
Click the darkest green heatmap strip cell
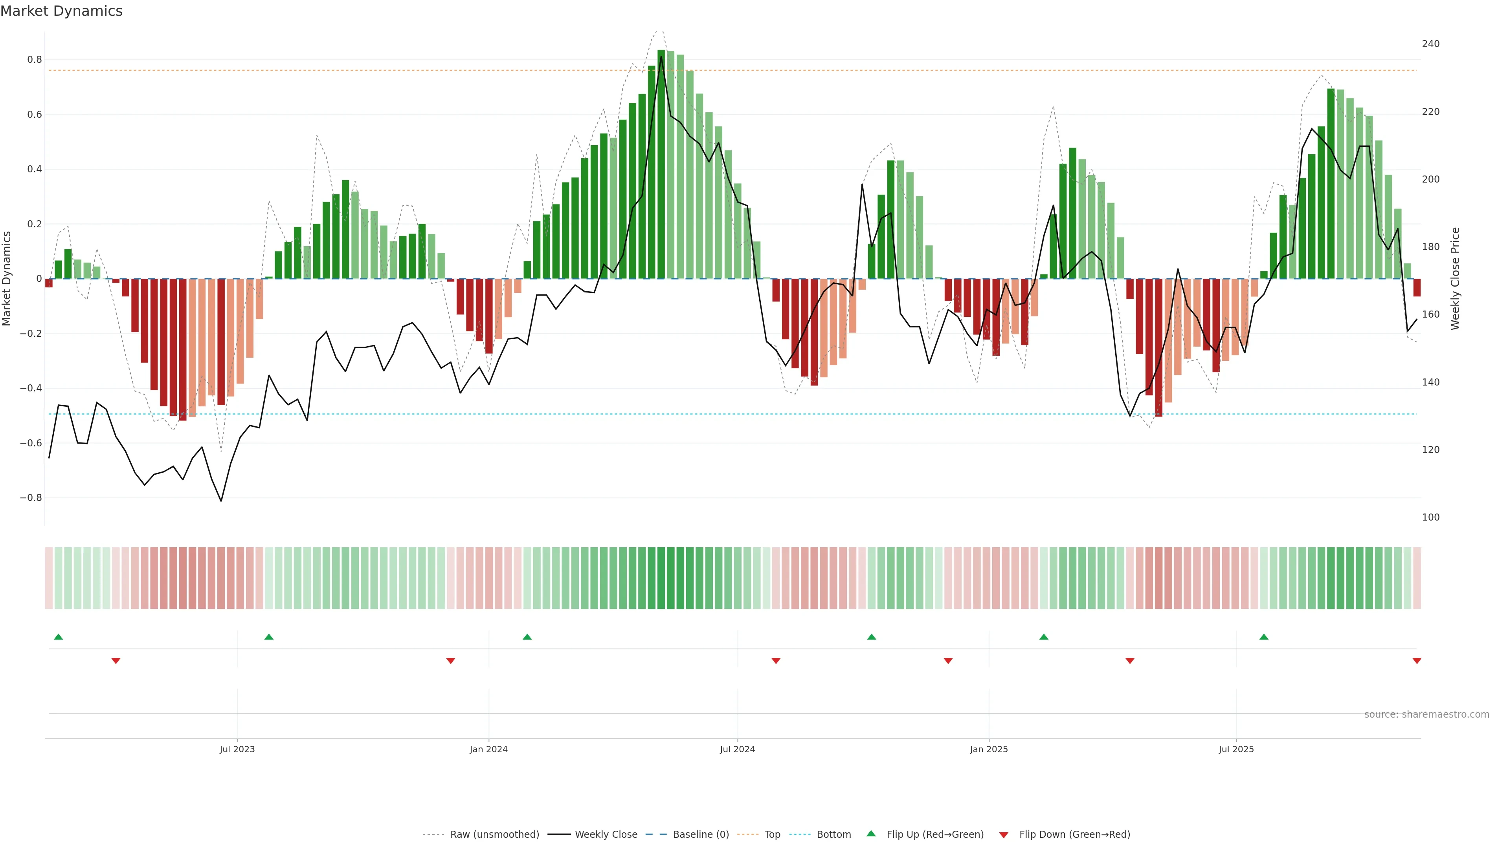pos(661,578)
